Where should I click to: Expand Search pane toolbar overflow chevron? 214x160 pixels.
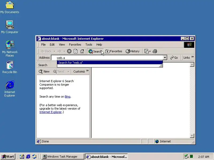[x=87, y=71]
